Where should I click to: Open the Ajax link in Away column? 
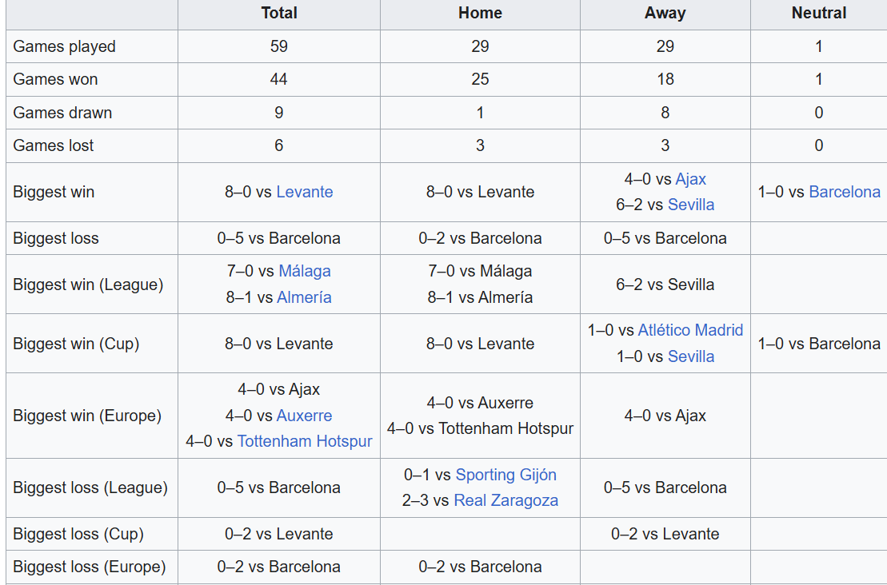(x=690, y=179)
